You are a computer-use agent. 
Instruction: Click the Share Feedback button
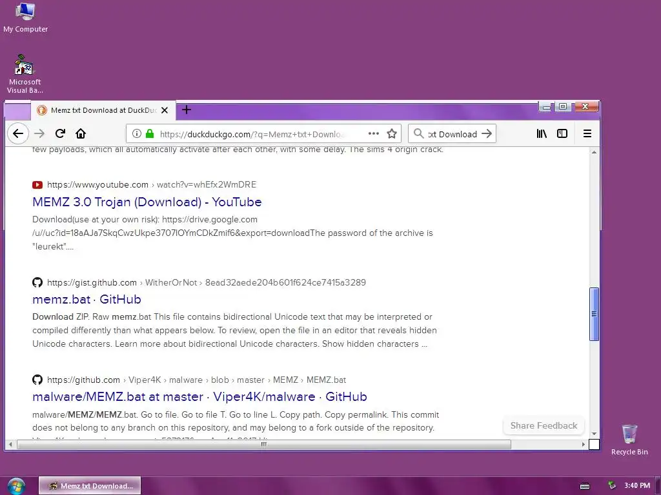(544, 425)
